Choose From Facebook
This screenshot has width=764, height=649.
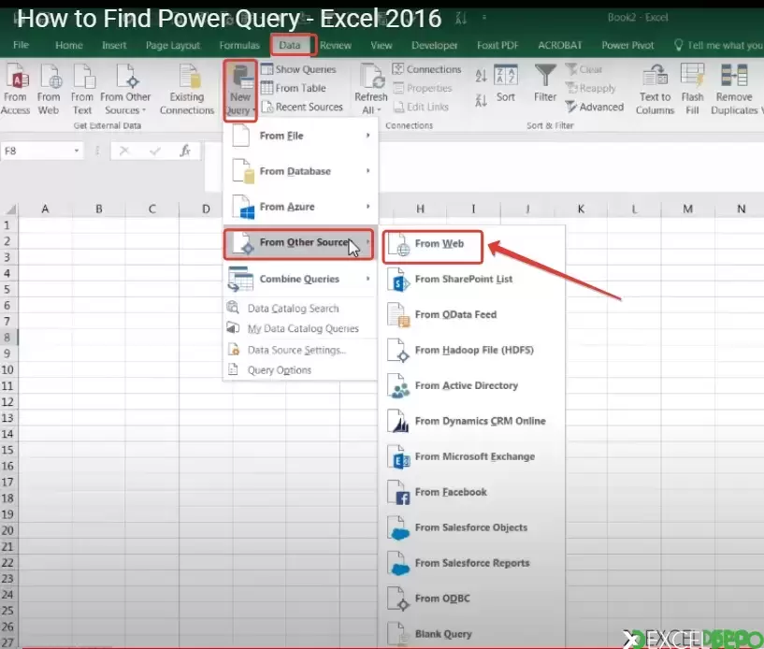point(471,493)
